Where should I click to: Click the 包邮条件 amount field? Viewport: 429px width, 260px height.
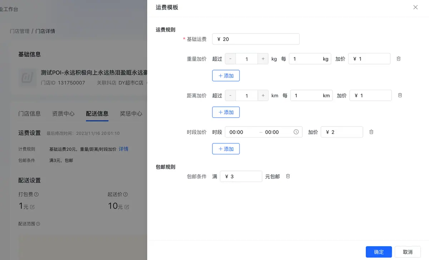(x=241, y=176)
